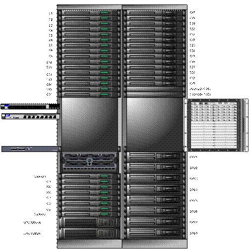Select the plain 1U blank plate above the right filler panel
This screenshot has height=249, width=249.
(x=155, y=95)
